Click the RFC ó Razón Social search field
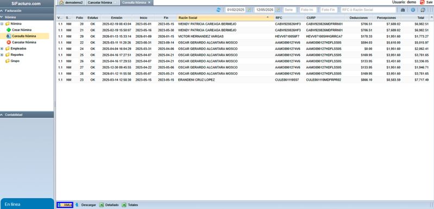This screenshot has width=434, height=209. [368, 10]
